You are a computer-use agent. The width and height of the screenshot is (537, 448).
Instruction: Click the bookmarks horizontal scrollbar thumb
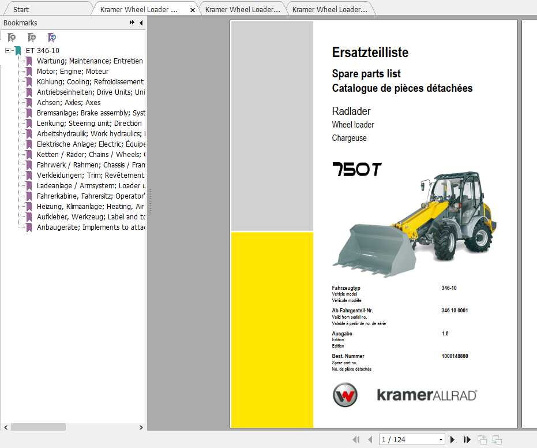click(38, 427)
